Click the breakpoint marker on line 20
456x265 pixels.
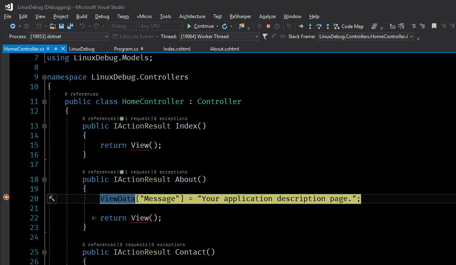click(x=6, y=197)
